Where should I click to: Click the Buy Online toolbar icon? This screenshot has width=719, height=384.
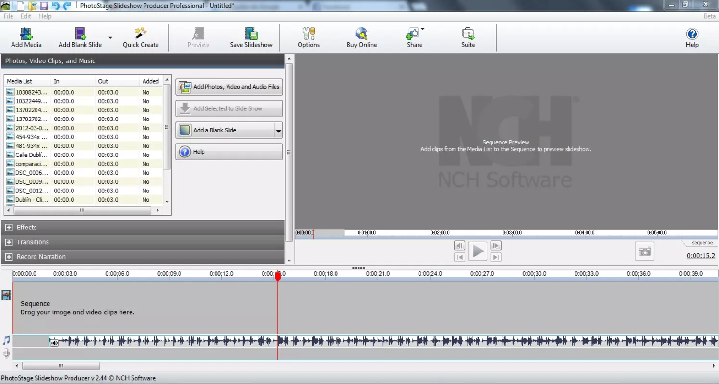[x=362, y=38]
